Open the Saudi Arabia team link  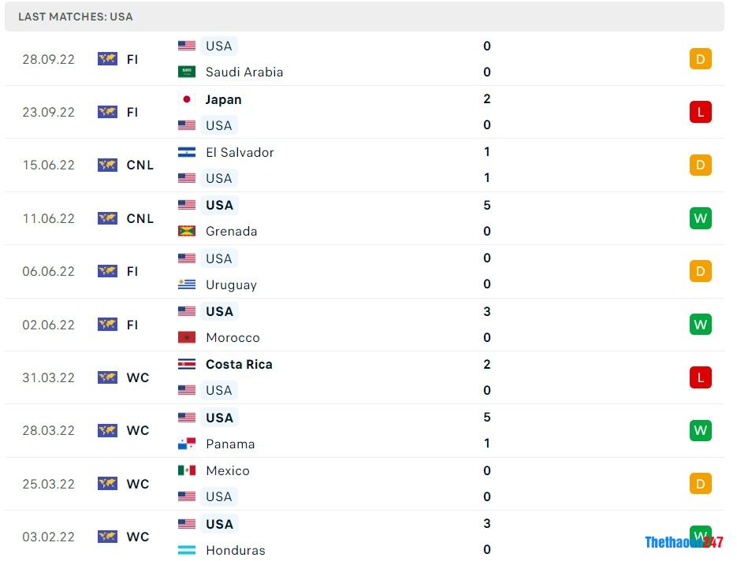click(x=244, y=72)
